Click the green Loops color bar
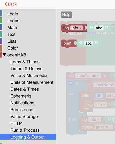Image resolution: width=115 pixels, height=144 pixels. pyautogui.click(x=1, y=21)
